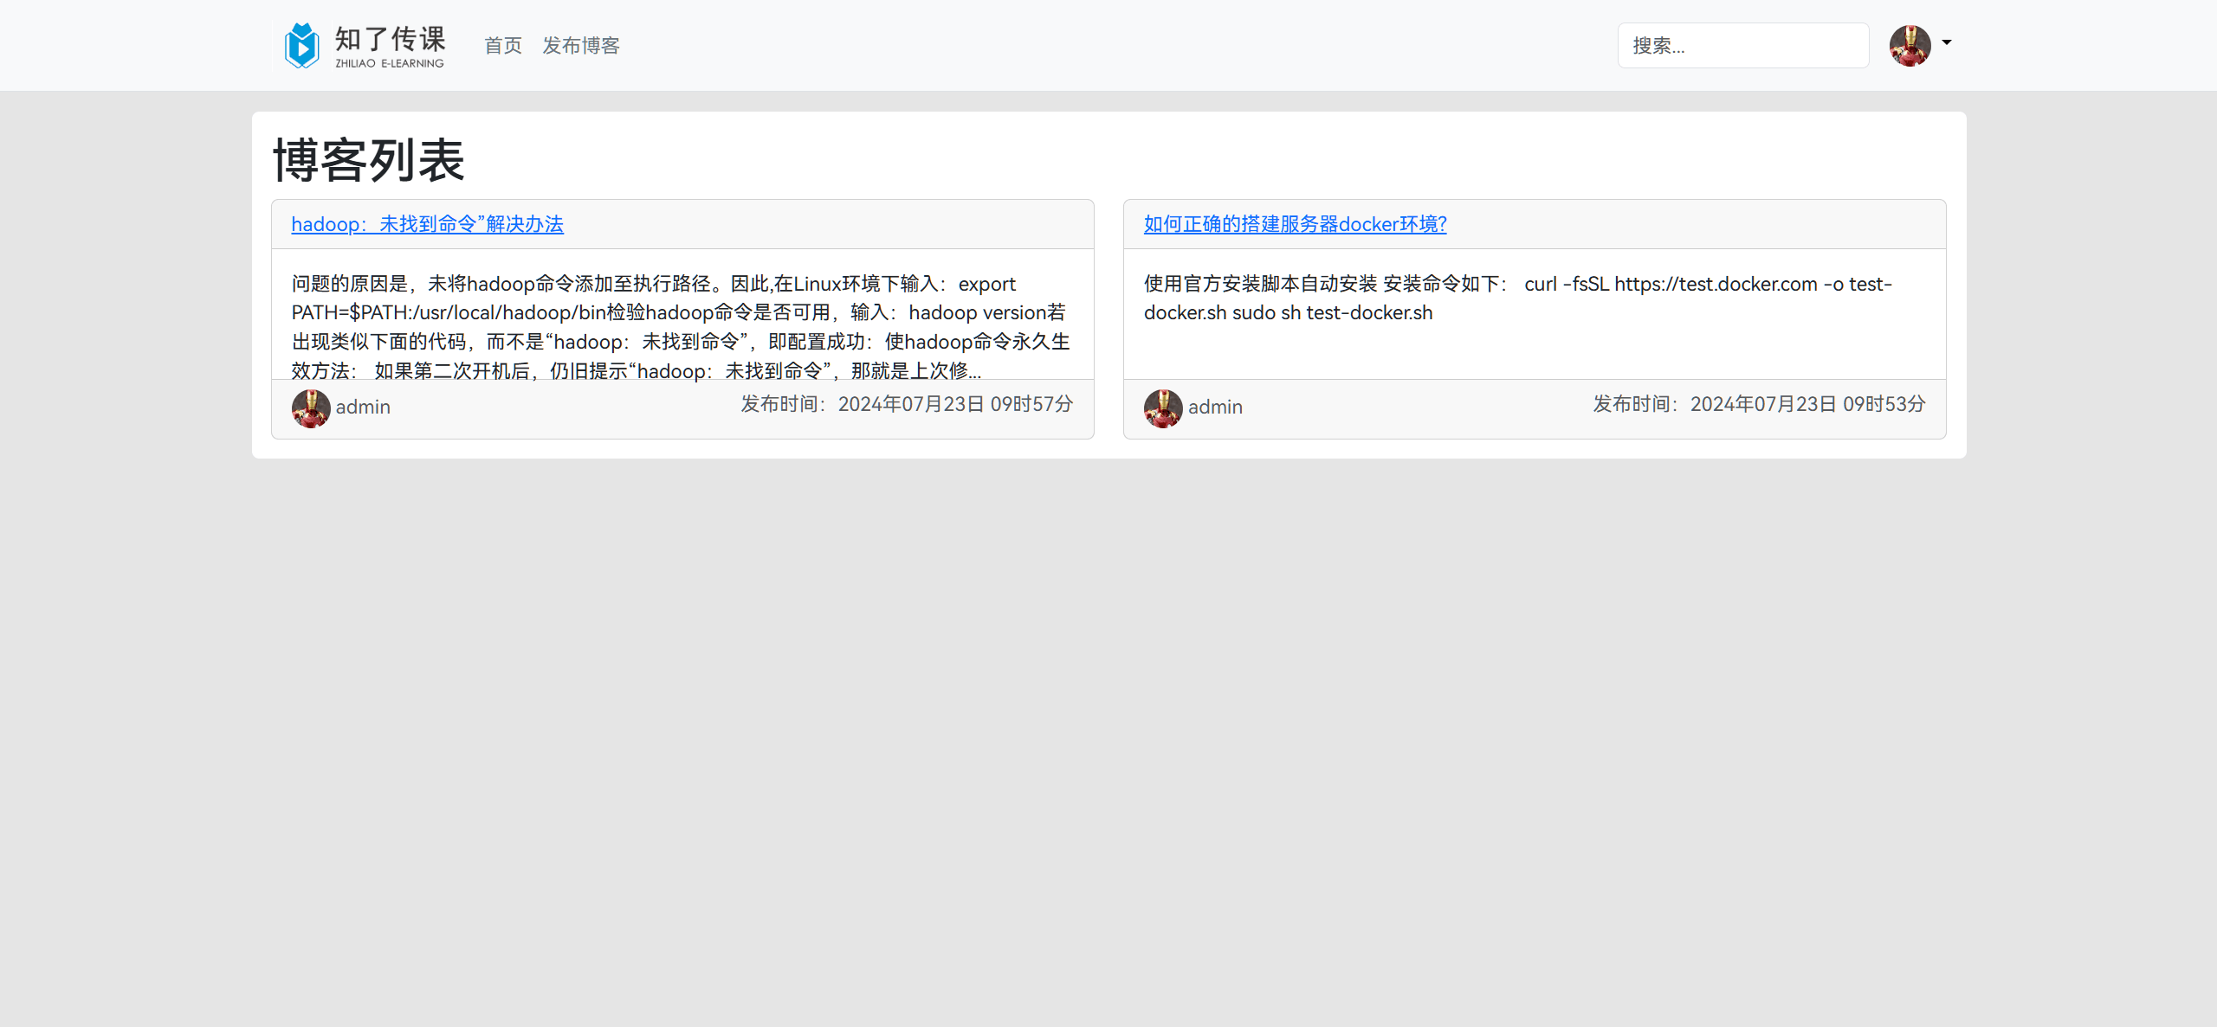Click the 09时53分 publish time
The height and width of the screenshot is (1027, 2217).
coord(1884,404)
